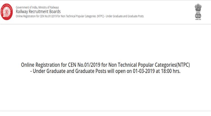Click the second line of the central announcement

click(x=105, y=71)
